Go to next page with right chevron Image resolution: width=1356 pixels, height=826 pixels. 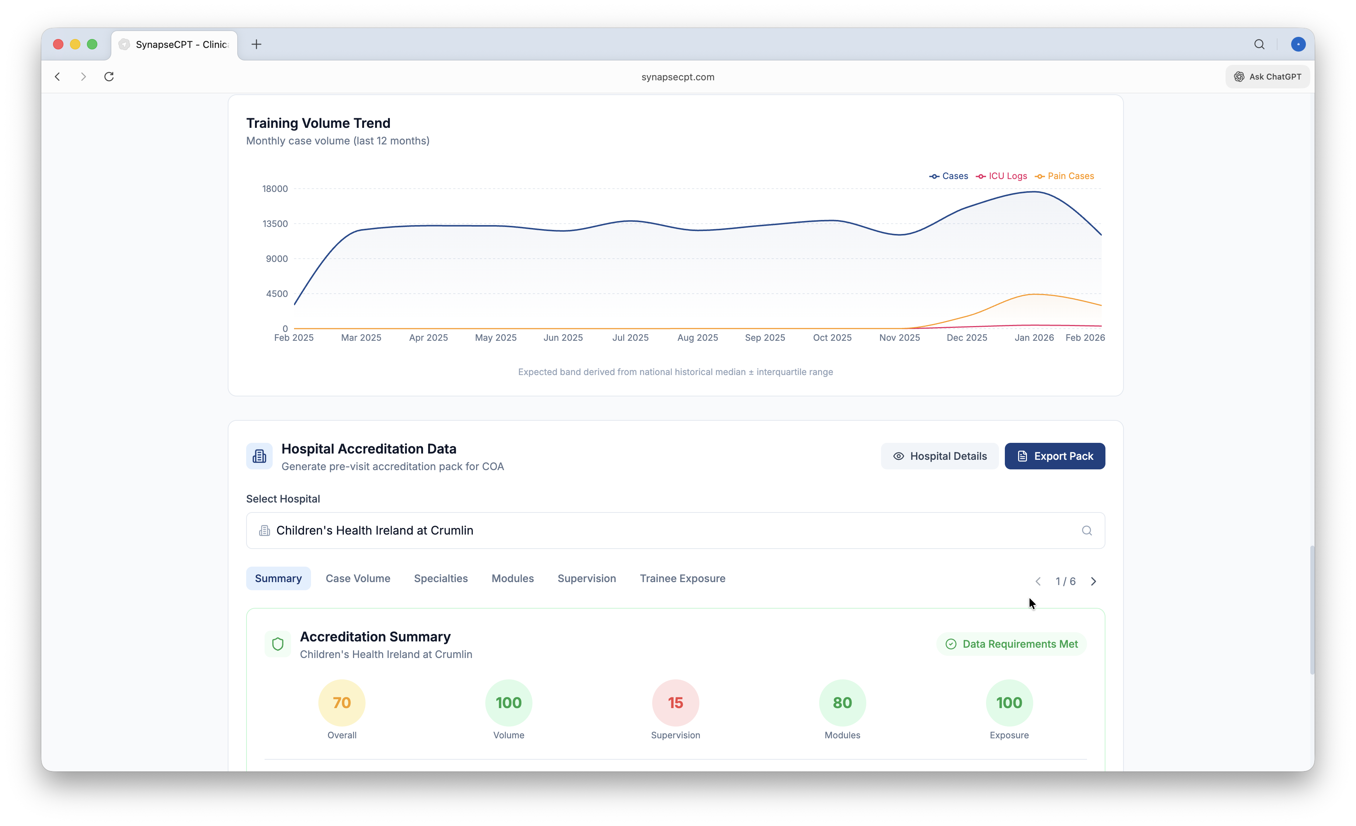(x=1094, y=581)
